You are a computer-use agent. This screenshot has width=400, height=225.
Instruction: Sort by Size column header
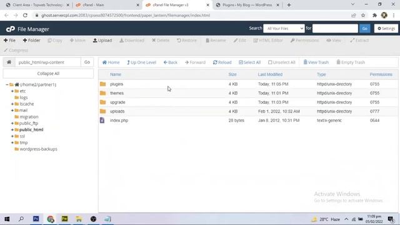[x=232, y=74]
